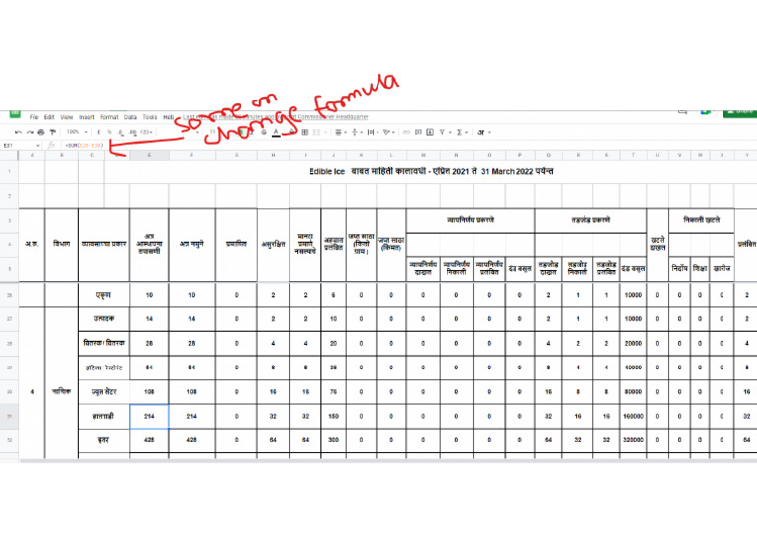Select selected cell 214 in हातगाडी row
This screenshot has width=757, height=535.
point(149,417)
